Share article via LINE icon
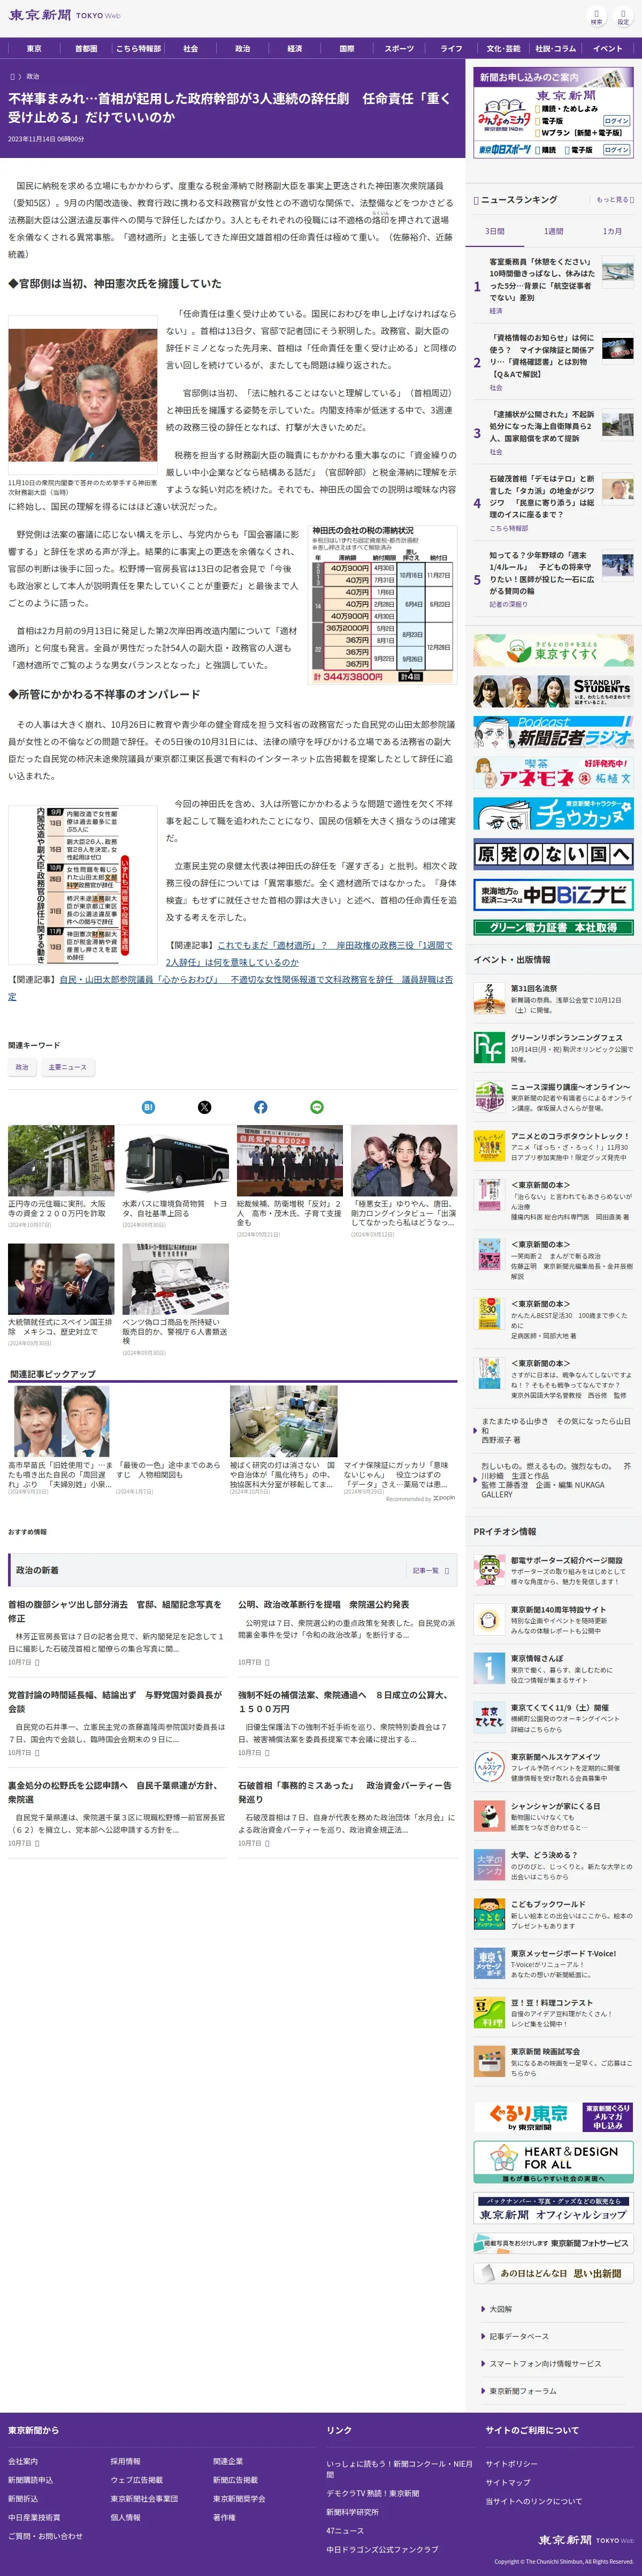The image size is (642, 2576). click(317, 1106)
